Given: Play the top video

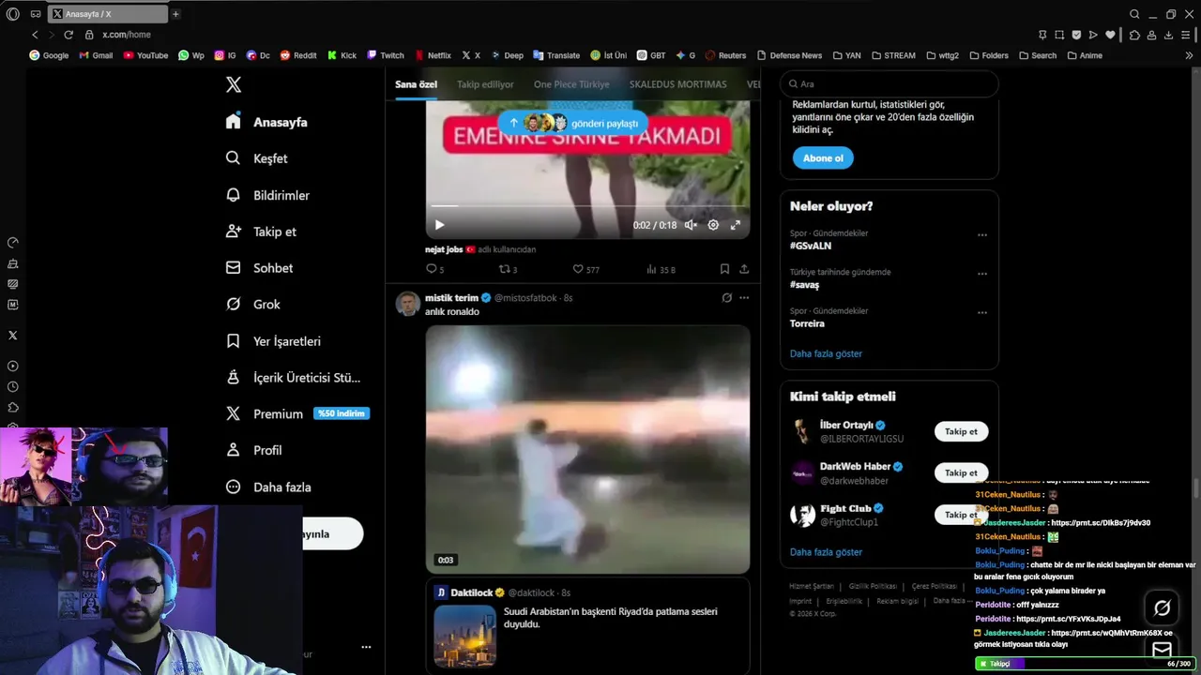Looking at the screenshot, I should point(439,225).
